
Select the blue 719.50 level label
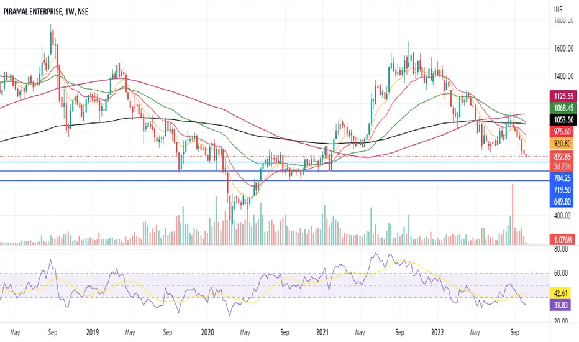tap(562, 190)
